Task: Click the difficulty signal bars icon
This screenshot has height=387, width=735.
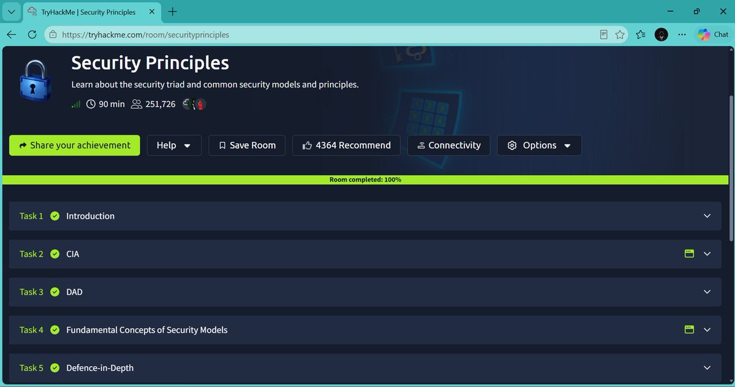Action: tap(76, 104)
